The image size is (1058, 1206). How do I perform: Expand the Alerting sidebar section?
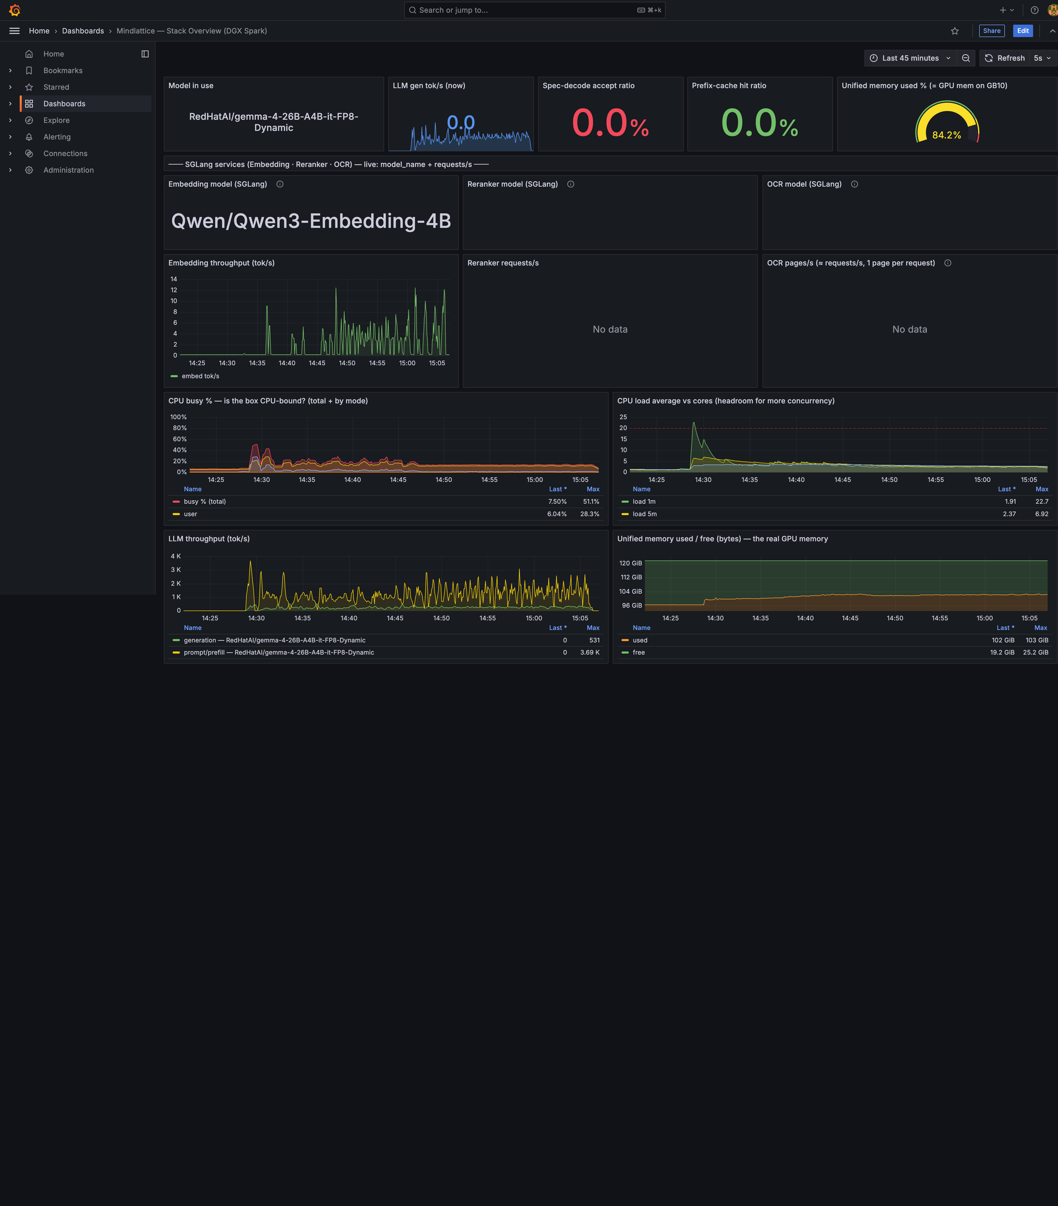click(x=10, y=136)
